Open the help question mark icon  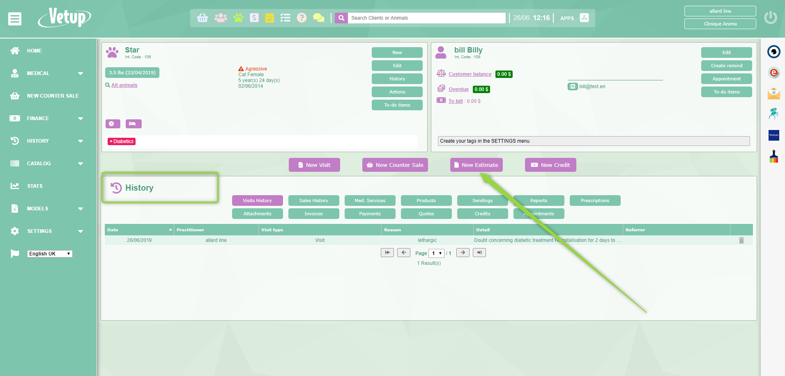coord(302,18)
